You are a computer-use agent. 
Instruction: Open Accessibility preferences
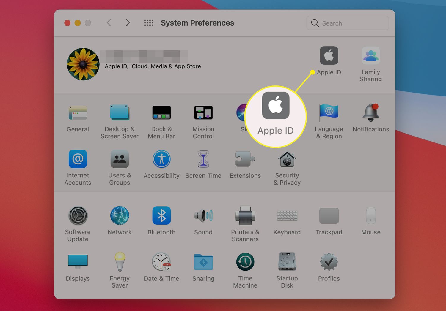coord(161,160)
